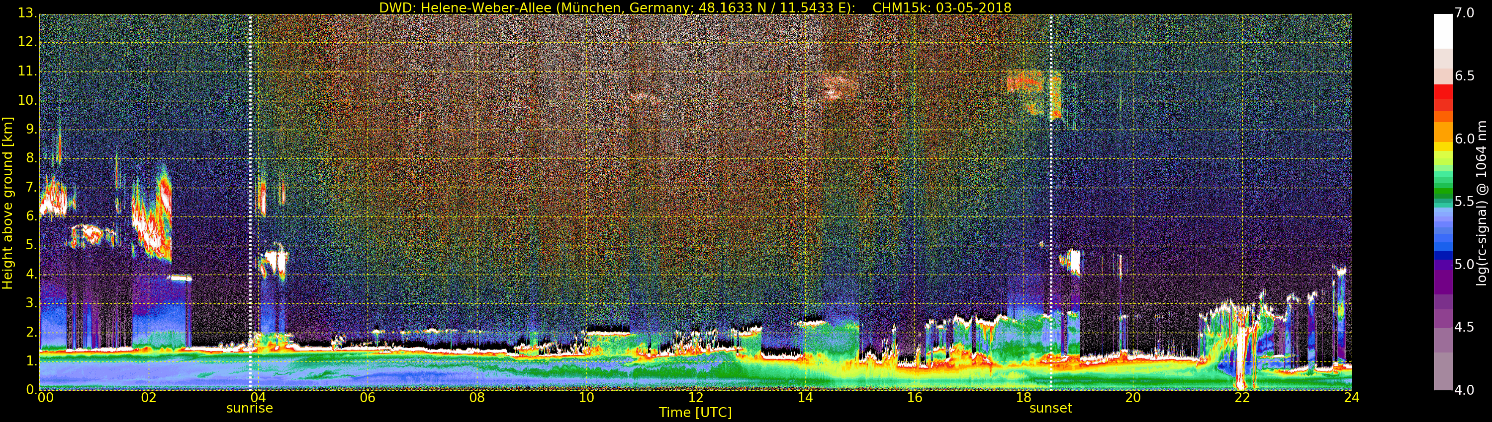Click the colorbar tick label '7.0'

click(1465, 13)
